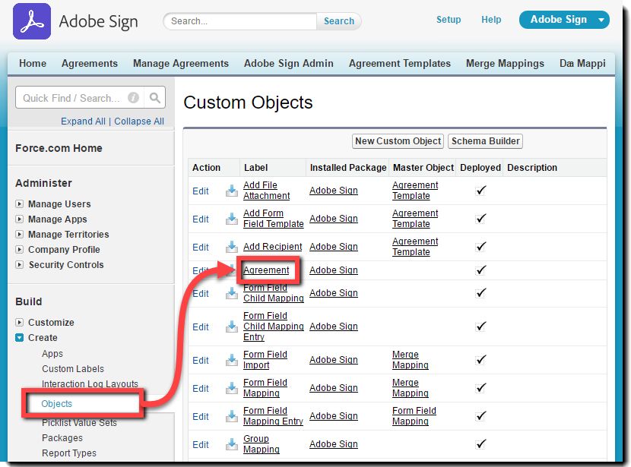Image resolution: width=631 pixels, height=467 pixels.
Task: Open Interaction Log Layouts item
Action: click(x=90, y=383)
